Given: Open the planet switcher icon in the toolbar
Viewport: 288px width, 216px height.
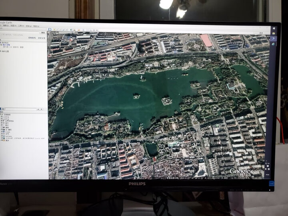Looking at the screenshot, I should 79,30.
